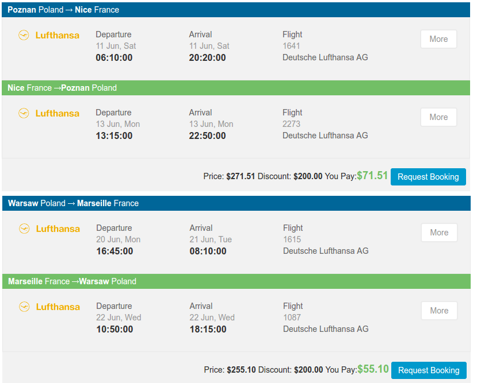Screen dimensions: 477x383
Task: Click the Deutsche Lufthansa AG text for flight 1615
Action: (326, 251)
